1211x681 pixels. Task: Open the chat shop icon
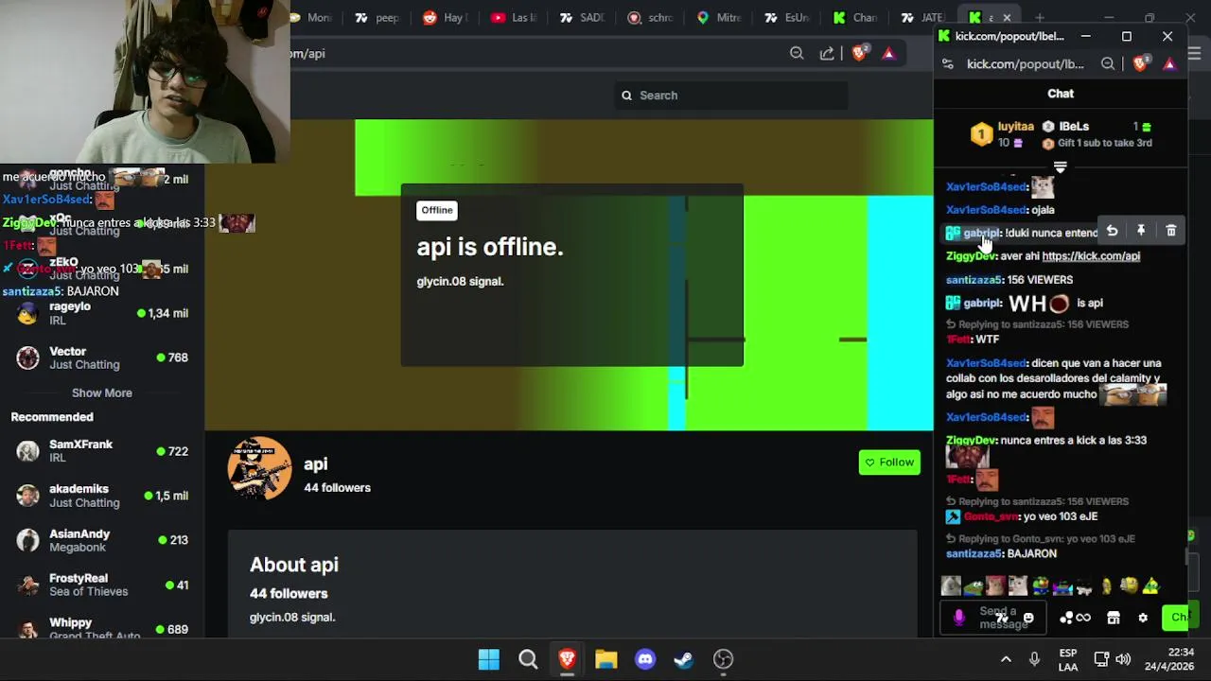1114,618
